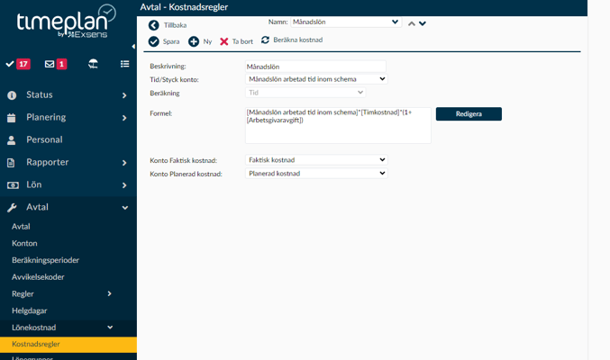Open Konto Faktisk kostnad dropdown
Viewport: 610px width, 360px height.
coord(316,160)
